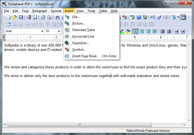Apply a bulleted list

point(162,31)
